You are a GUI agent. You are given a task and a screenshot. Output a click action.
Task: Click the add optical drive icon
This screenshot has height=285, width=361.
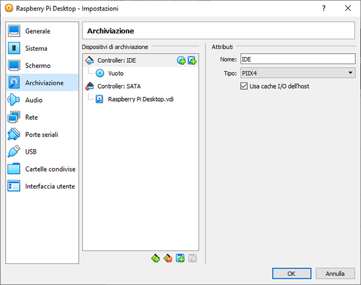(181, 60)
